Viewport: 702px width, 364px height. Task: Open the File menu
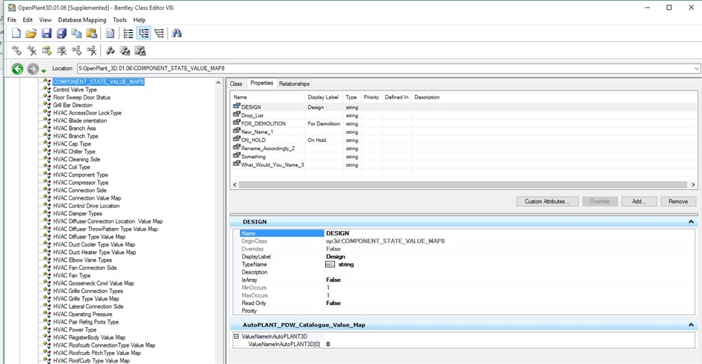12,19
